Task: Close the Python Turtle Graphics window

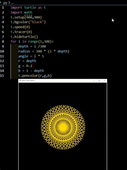Action: pyautogui.click(x=104, y=80)
